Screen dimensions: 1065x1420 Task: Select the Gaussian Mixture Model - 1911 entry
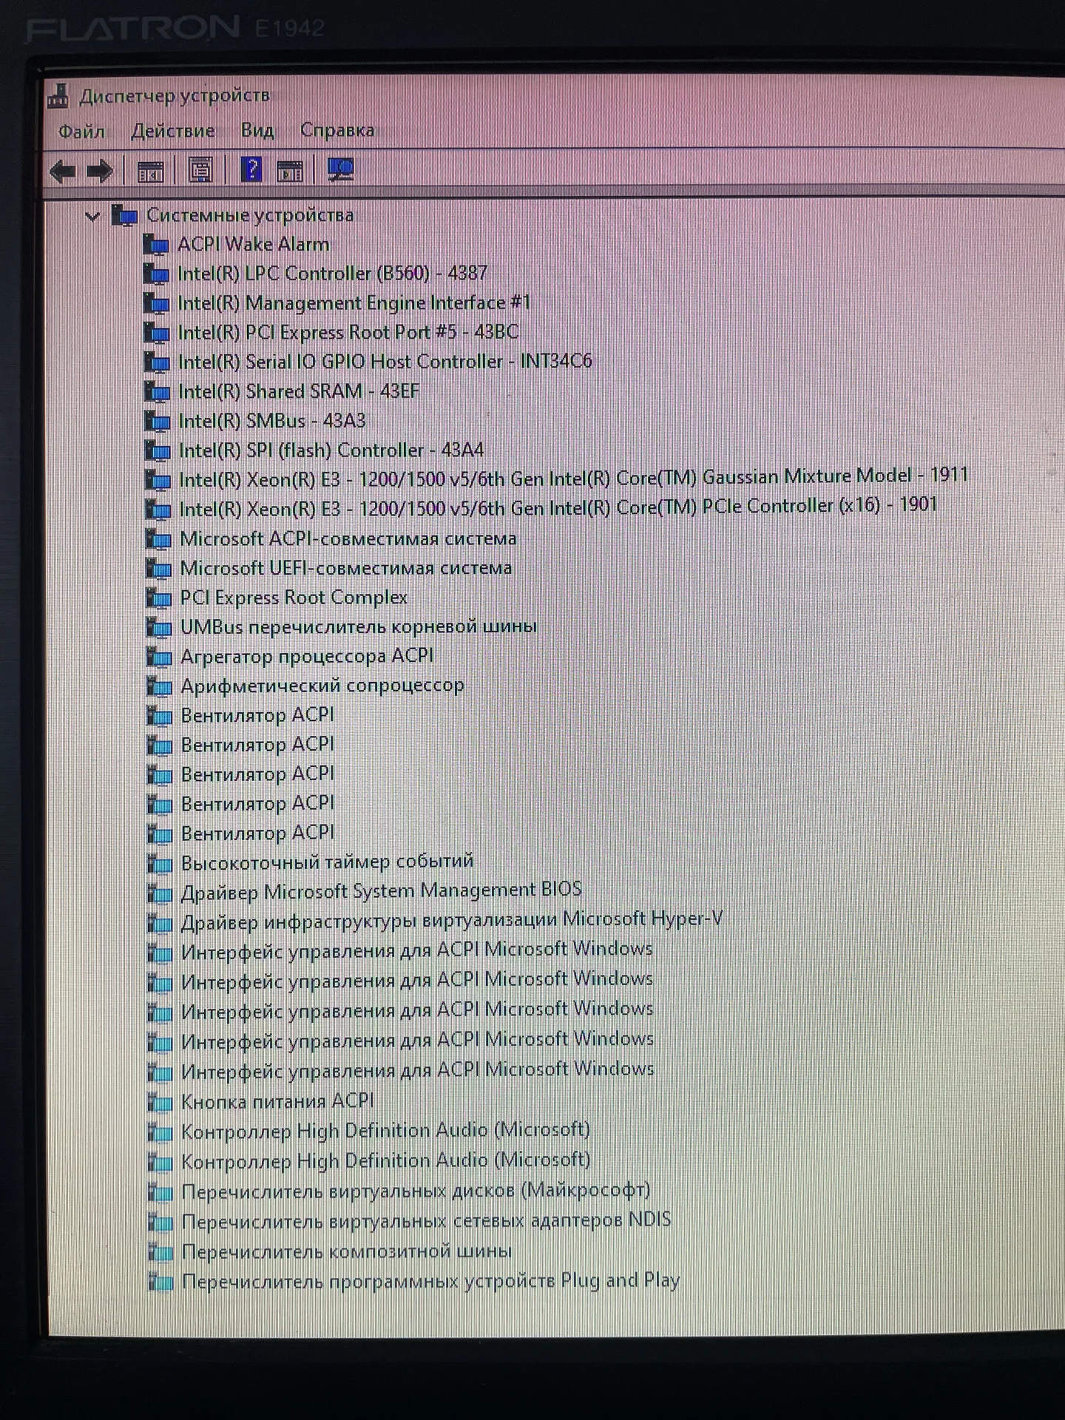[x=573, y=478]
